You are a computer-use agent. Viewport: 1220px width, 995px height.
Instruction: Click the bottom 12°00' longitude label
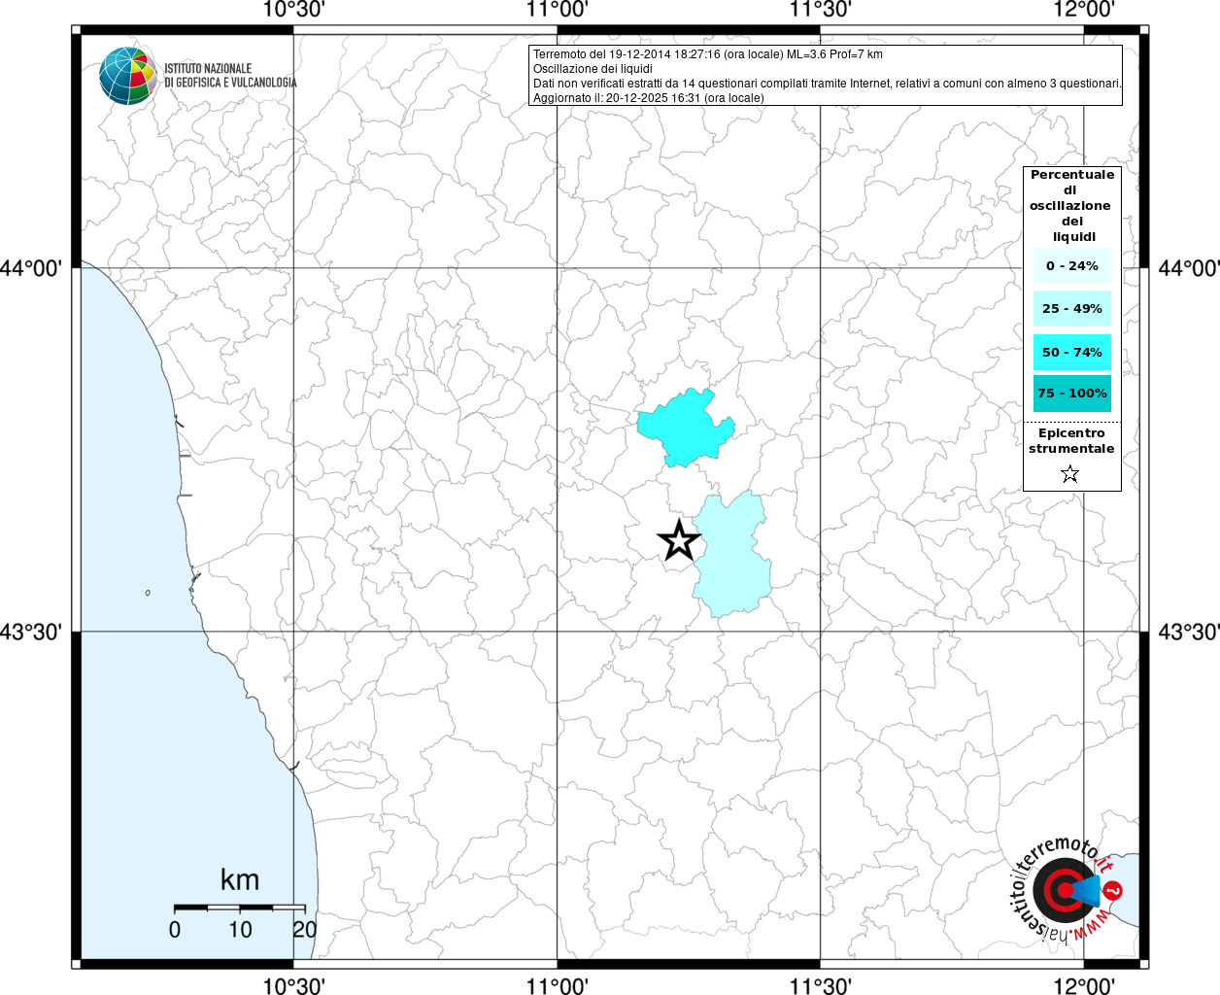tap(1084, 985)
